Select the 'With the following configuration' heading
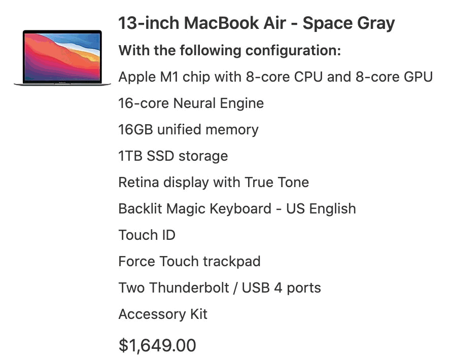Viewport: 451px width, 360px height. coord(229,51)
